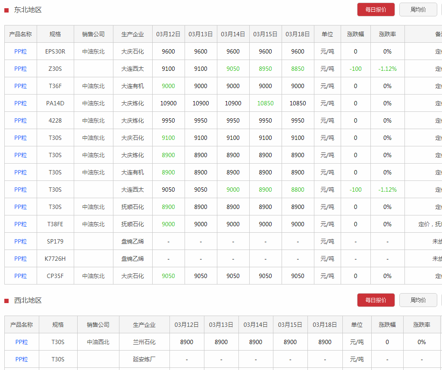This screenshot has height=370, width=442.
Task: Click 抚顺石化 cell in T38FE row
Action: (x=133, y=224)
